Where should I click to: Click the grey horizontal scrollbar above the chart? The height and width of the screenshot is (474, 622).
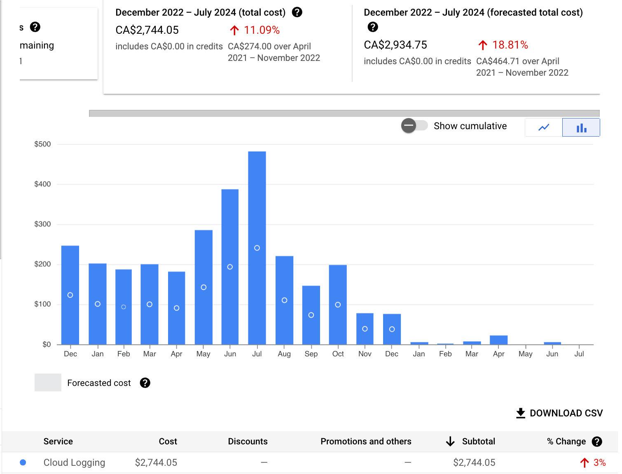(x=344, y=114)
